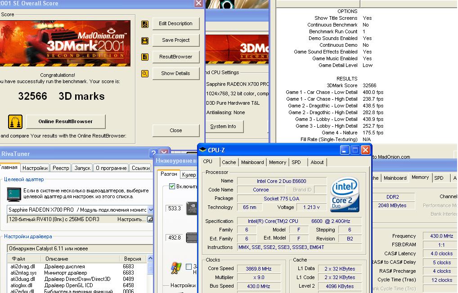Image resolution: width=458 pixels, height=293 pixels.
Task: Open the ResultBrowser button
Action: [x=175, y=57]
